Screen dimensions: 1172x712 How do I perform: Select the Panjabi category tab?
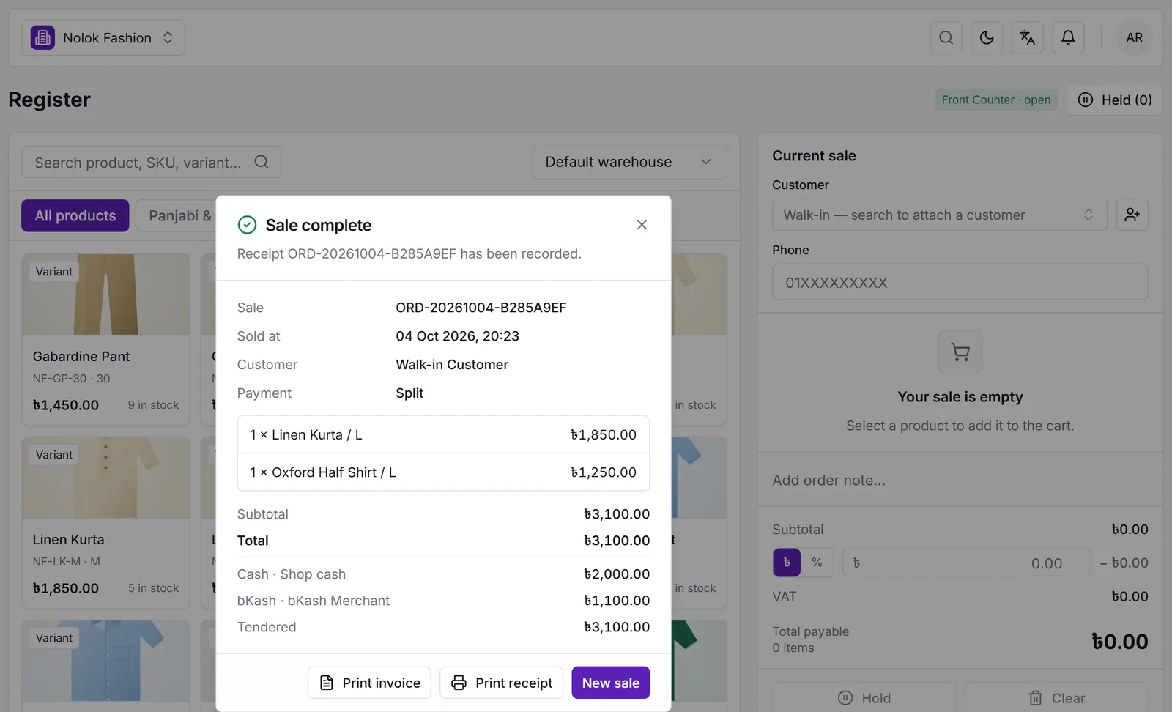click(x=177, y=215)
